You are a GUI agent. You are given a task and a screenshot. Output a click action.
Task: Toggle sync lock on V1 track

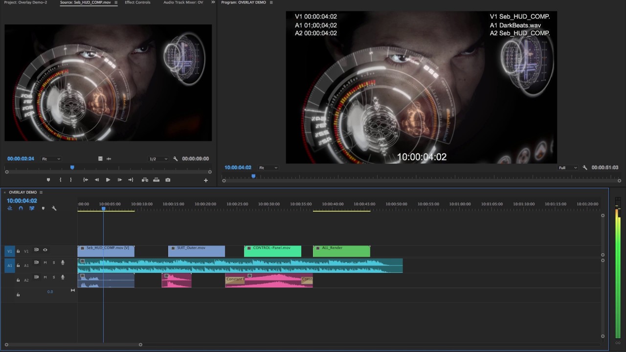[36, 250]
